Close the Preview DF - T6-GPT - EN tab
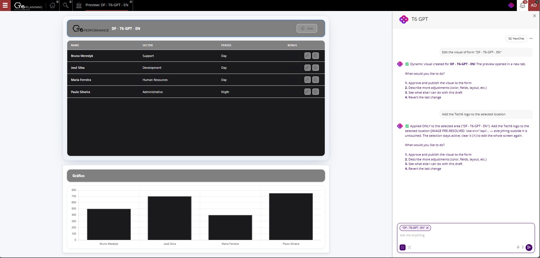This screenshot has width=540, height=258. pyautogui.click(x=131, y=2)
